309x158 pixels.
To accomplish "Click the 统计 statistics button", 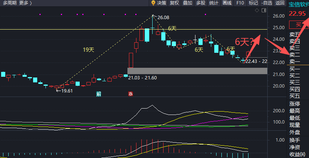I will click(214, 3).
